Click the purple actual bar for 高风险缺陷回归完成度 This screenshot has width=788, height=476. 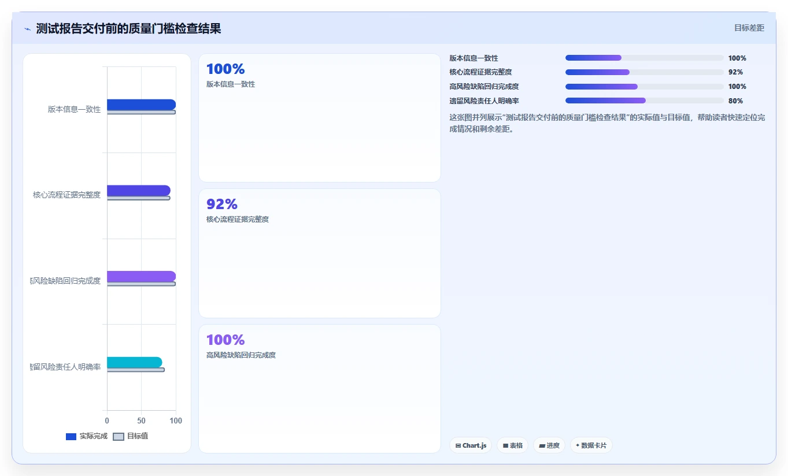141,277
